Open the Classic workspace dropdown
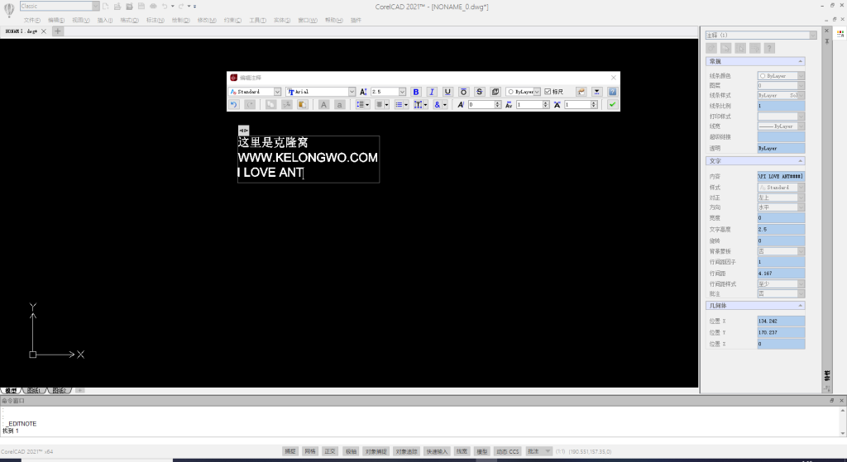 [95, 6]
